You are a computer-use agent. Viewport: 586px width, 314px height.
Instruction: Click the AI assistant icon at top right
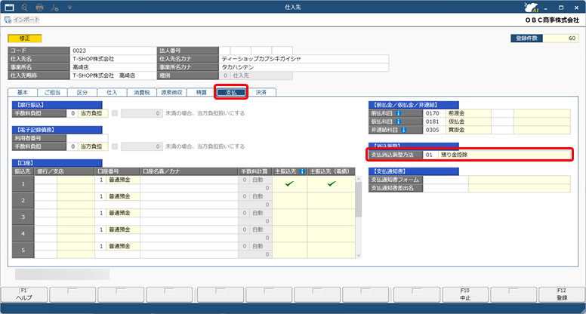click(531, 7)
